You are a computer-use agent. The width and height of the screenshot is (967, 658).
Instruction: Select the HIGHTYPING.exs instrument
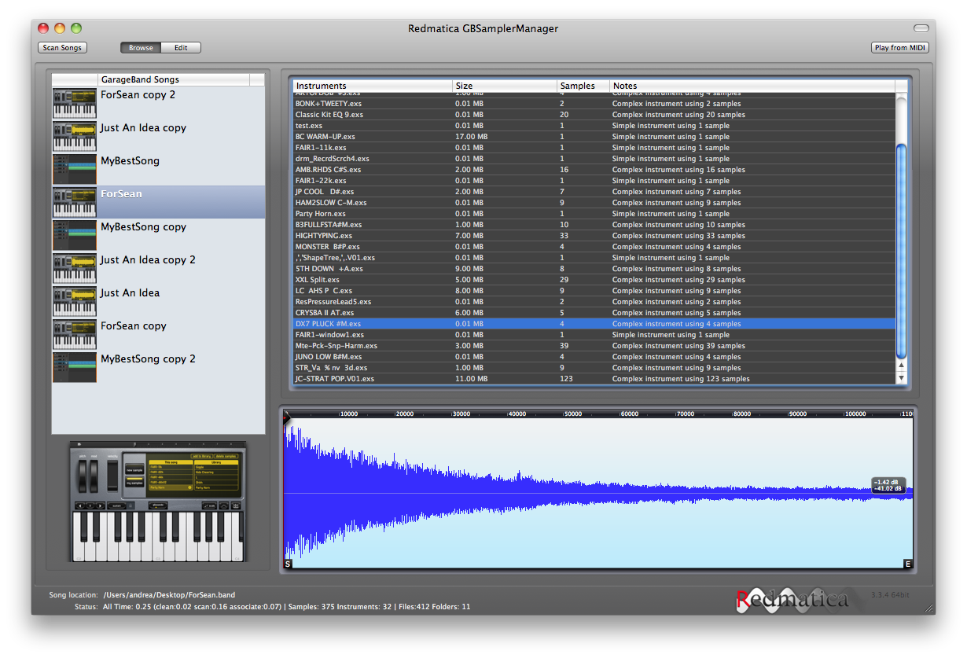coord(594,236)
